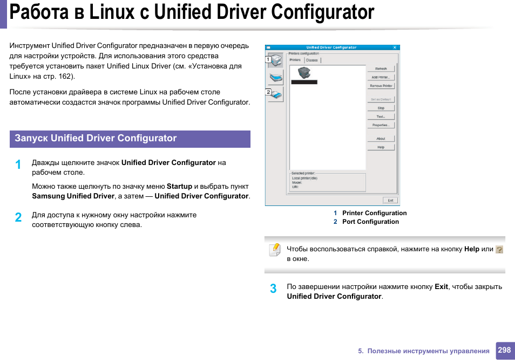The width and height of the screenshot is (515, 364).
Task: Click the 'Port Configuration' caption label
Action: [370, 222]
